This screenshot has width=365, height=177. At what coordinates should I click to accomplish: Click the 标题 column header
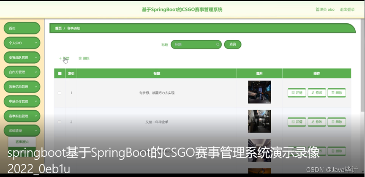(157, 74)
